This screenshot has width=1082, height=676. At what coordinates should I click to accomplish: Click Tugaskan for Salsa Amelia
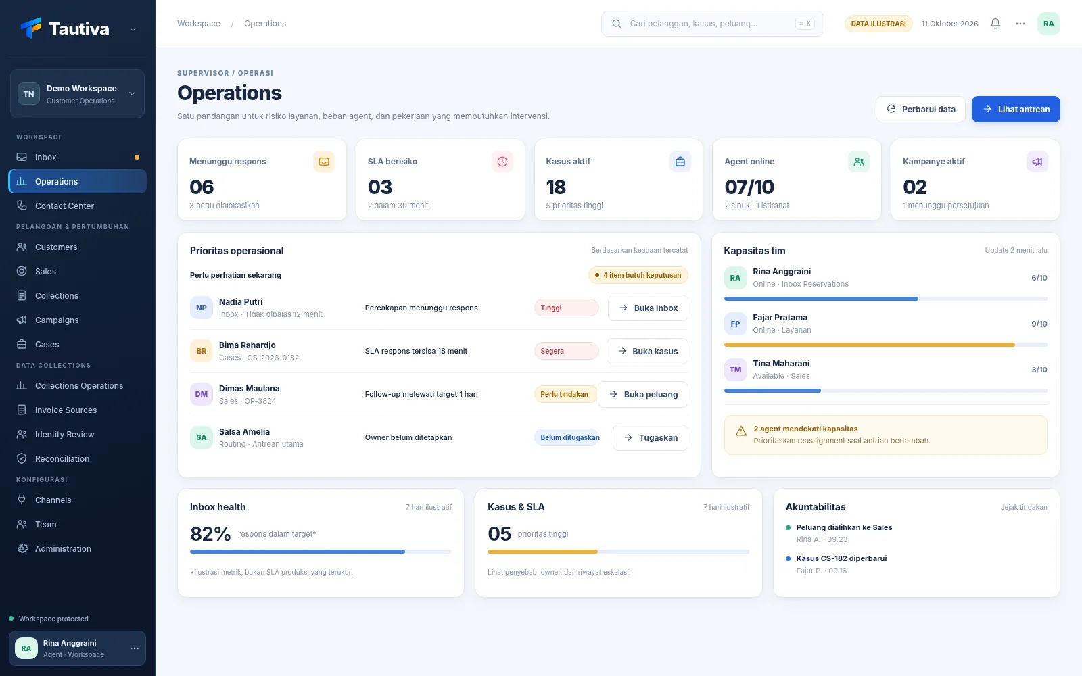[x=651, y=437]
